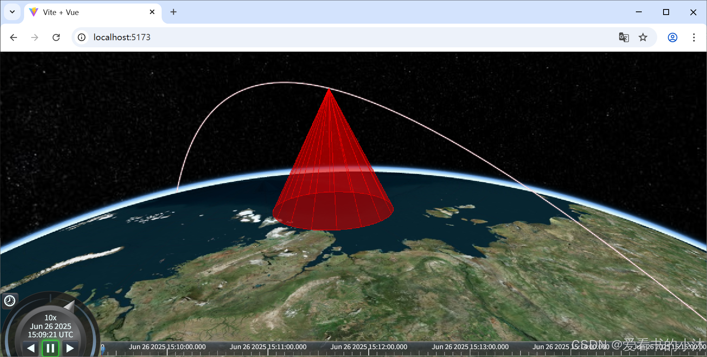Reload the localhost page
The height and width of the screenshot is (357, 707).
(x=56, y=37)
